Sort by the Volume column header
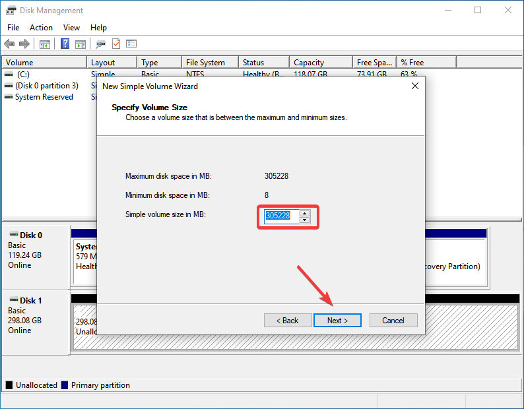This screenshot has width=524, height=409. (44, 63)
